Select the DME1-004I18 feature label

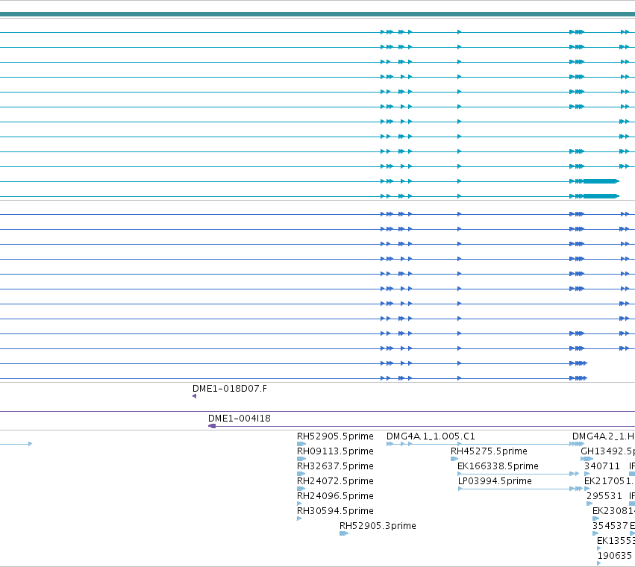[x=240, y=419]
